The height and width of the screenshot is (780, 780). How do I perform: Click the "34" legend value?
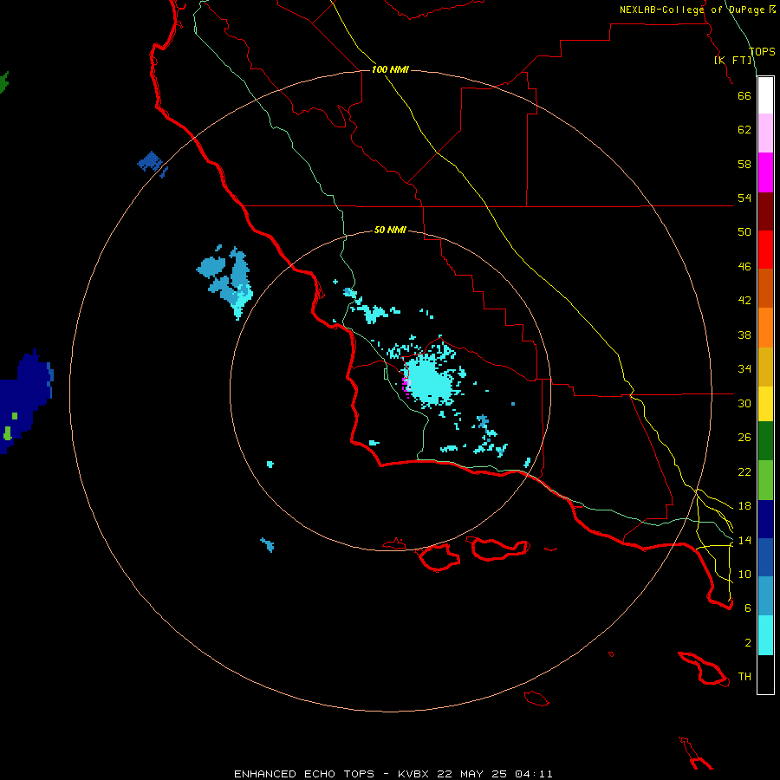pyautogui.click(x=744, y=369)
